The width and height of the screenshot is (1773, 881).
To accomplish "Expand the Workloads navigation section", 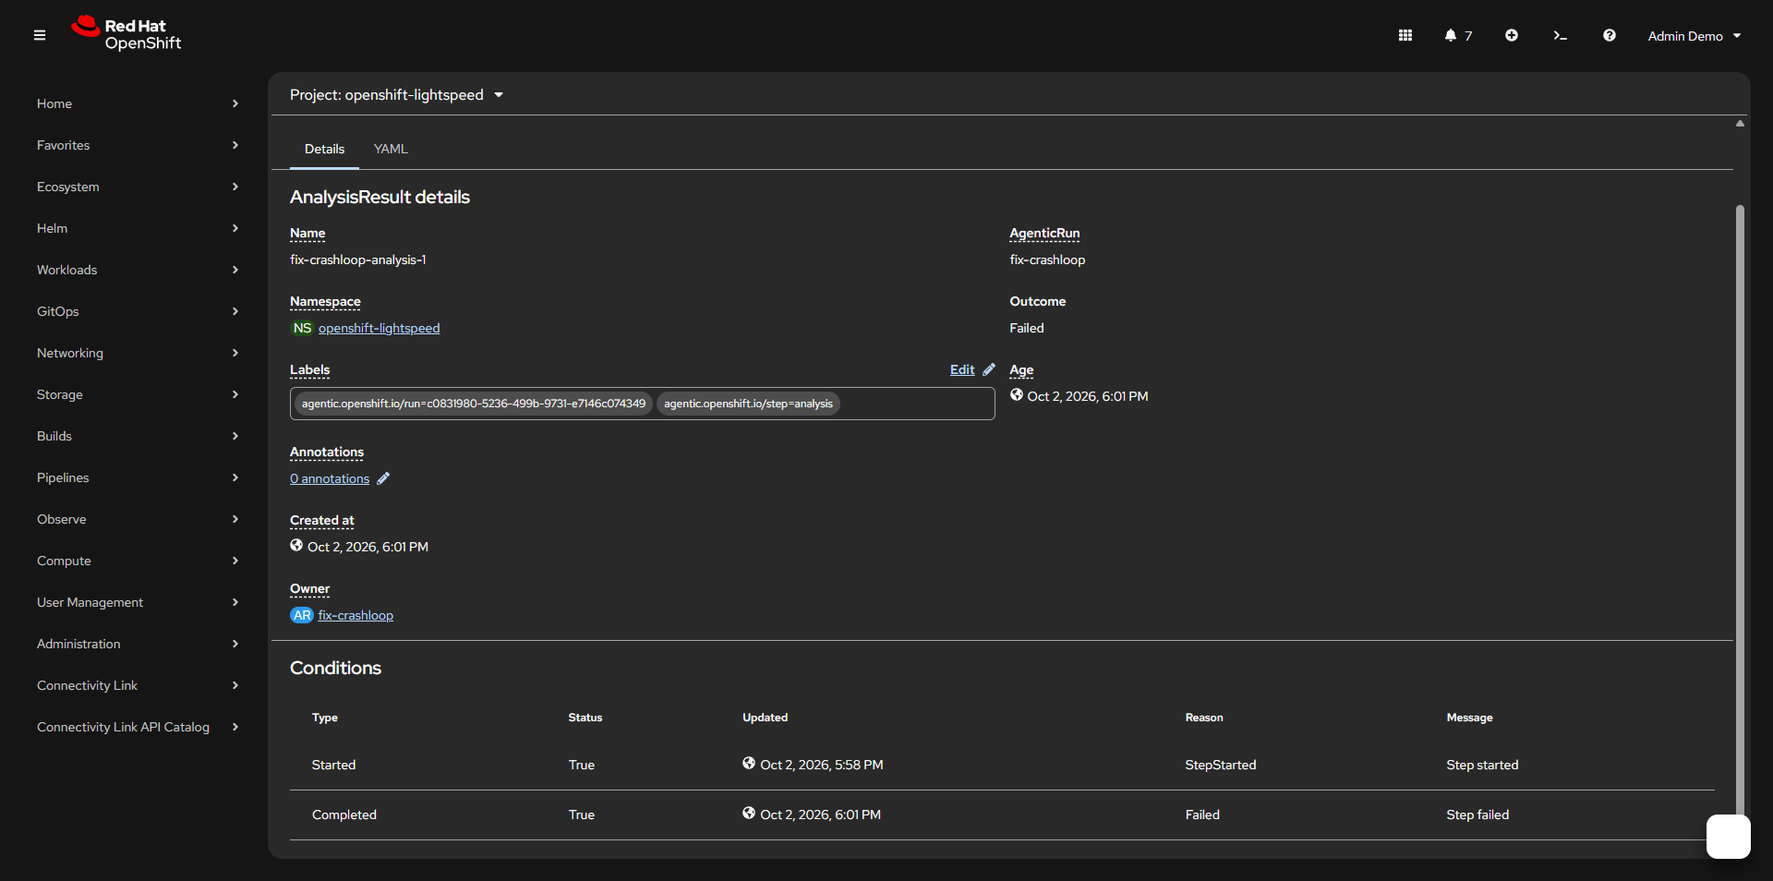I will tap(138, 270).
